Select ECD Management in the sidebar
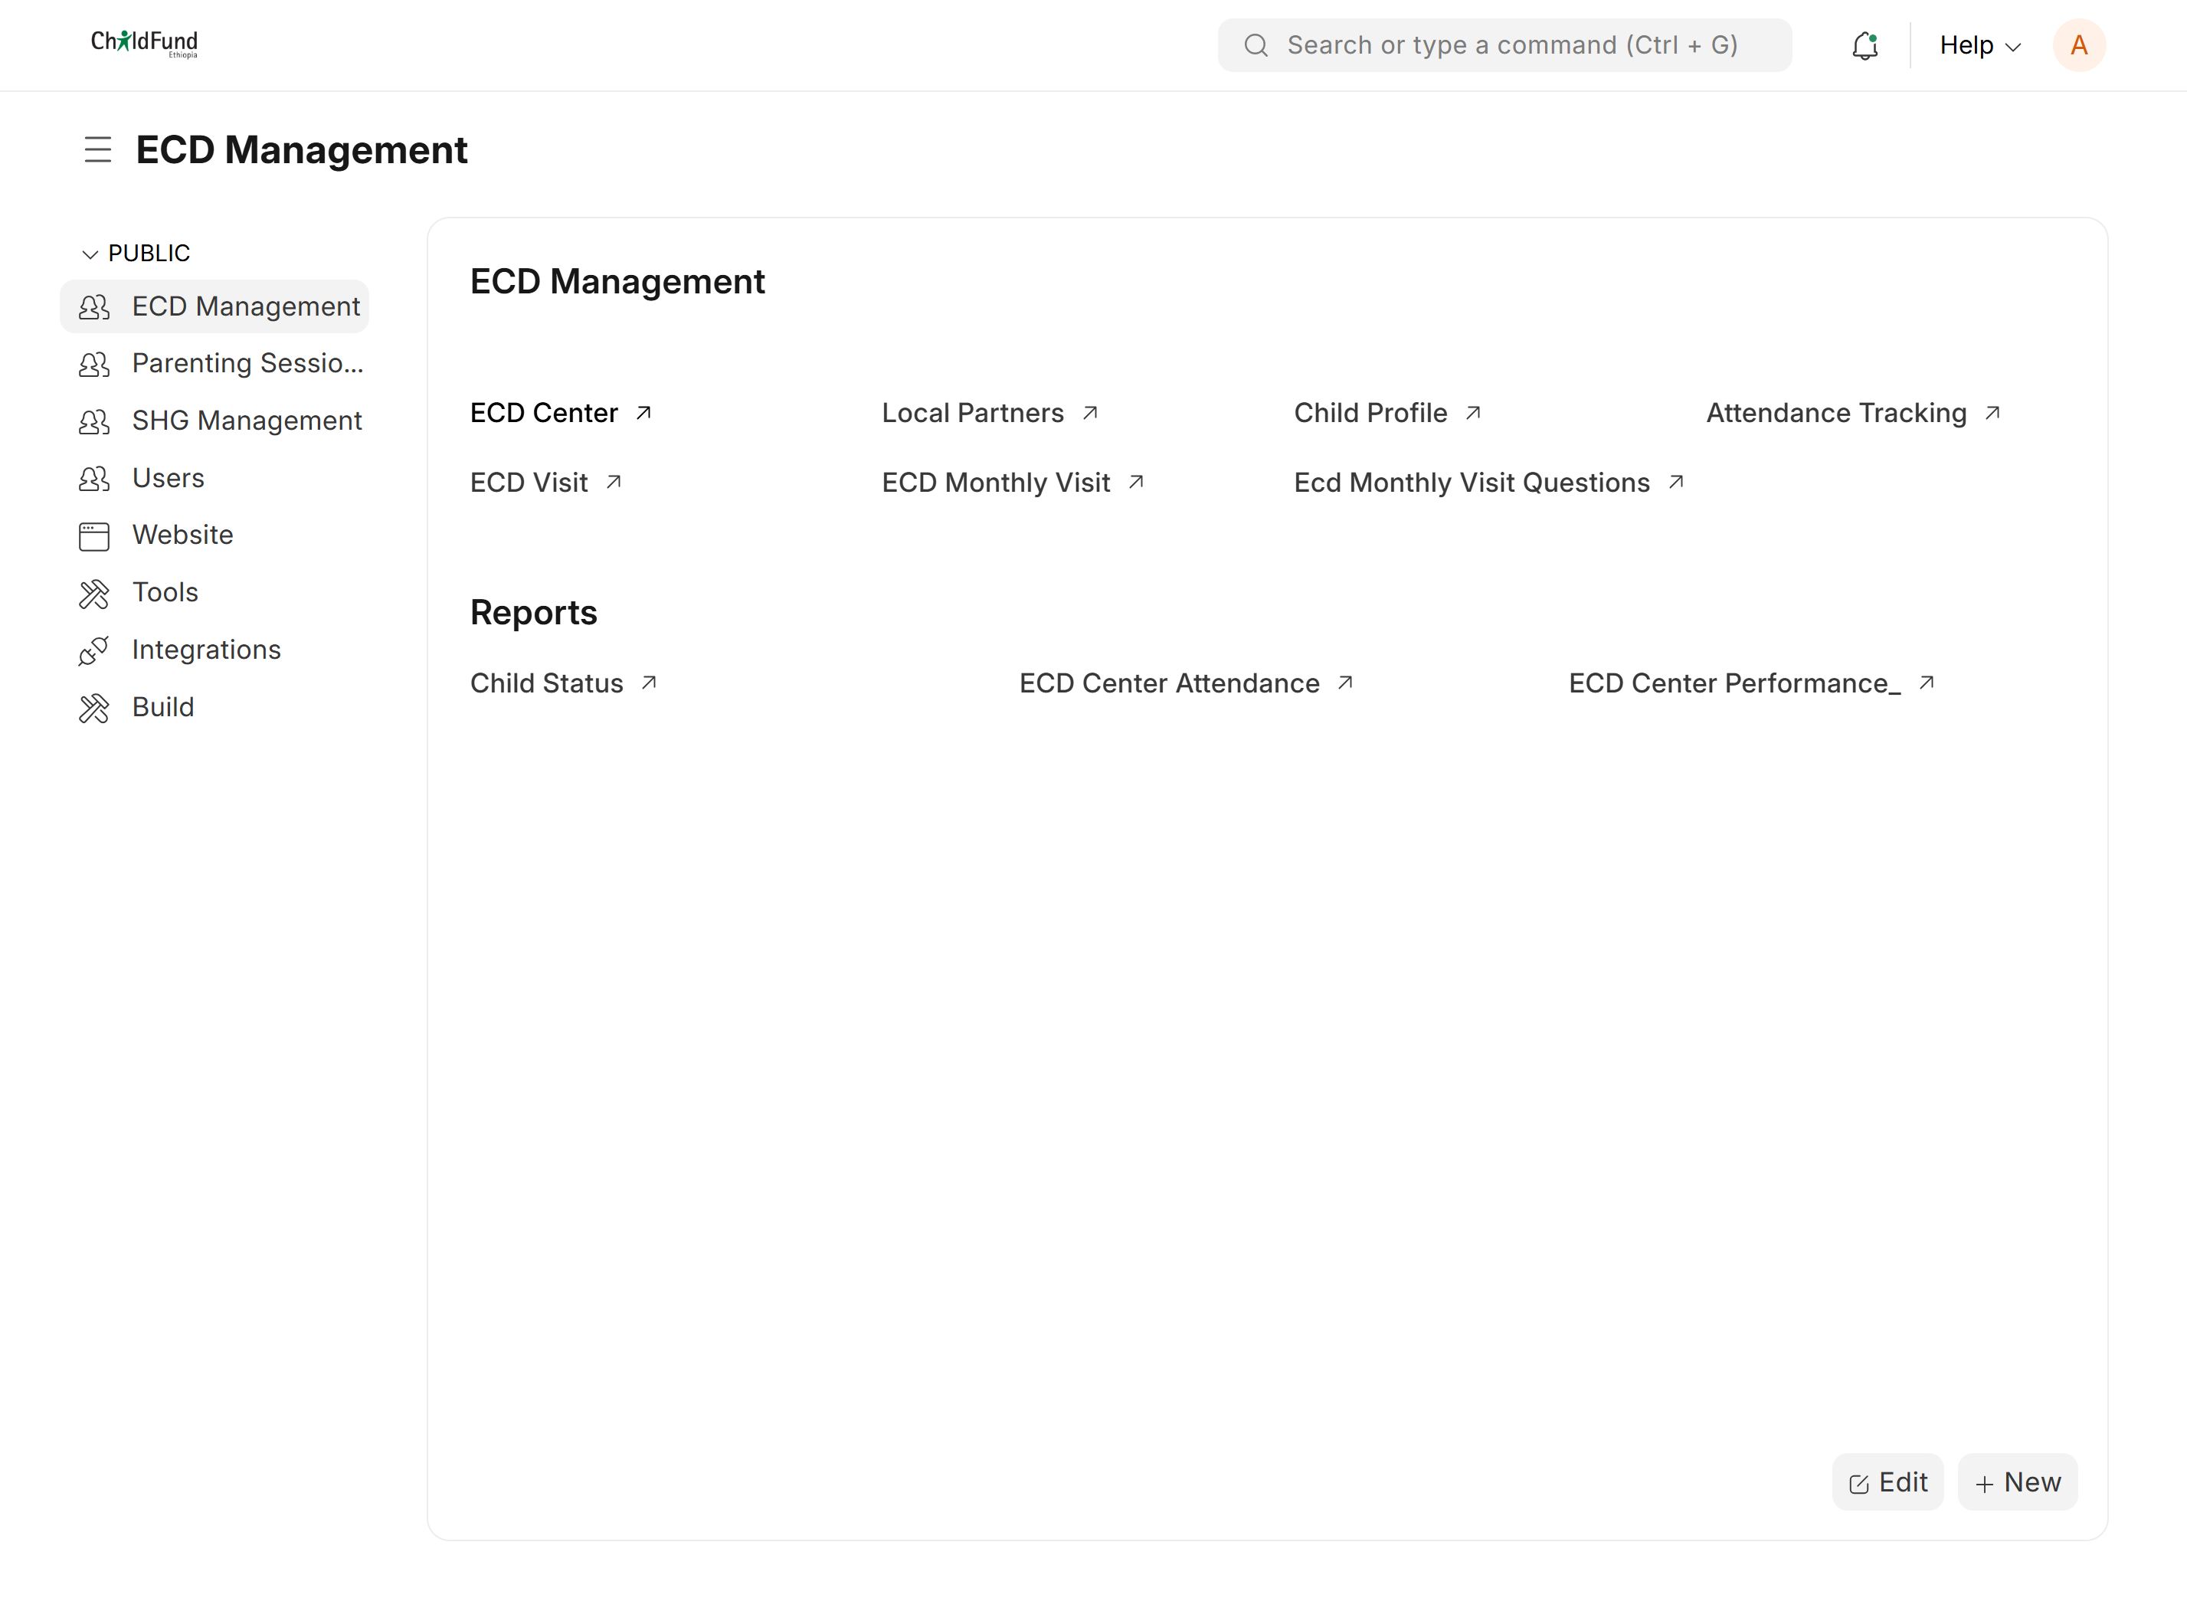Image resolution: width=2187 pixels, height=1601 pixels. 214,307
